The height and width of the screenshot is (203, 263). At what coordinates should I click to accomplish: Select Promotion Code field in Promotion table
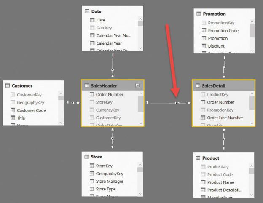tap(223, 31)
